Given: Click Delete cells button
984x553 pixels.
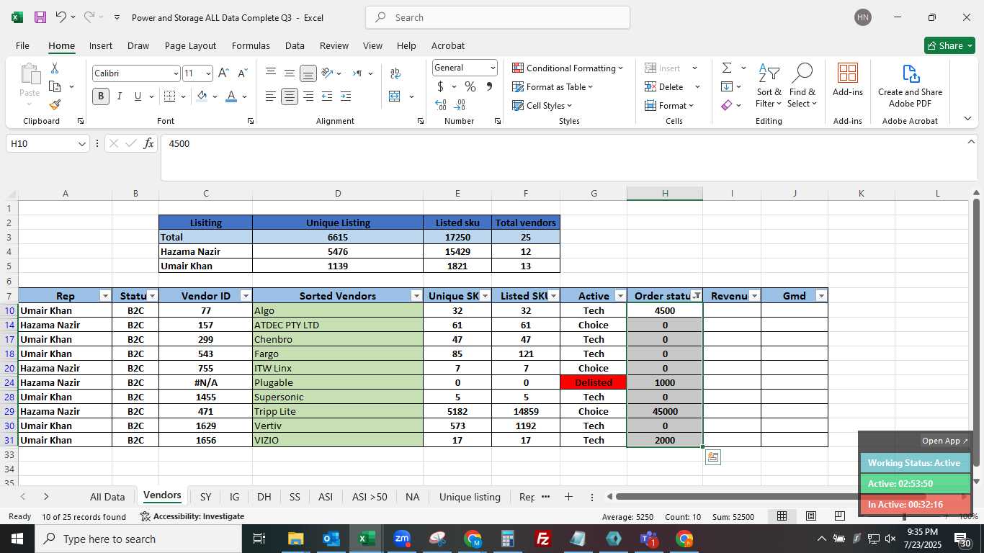Looking at the screenshot, I should click(664, 86).
